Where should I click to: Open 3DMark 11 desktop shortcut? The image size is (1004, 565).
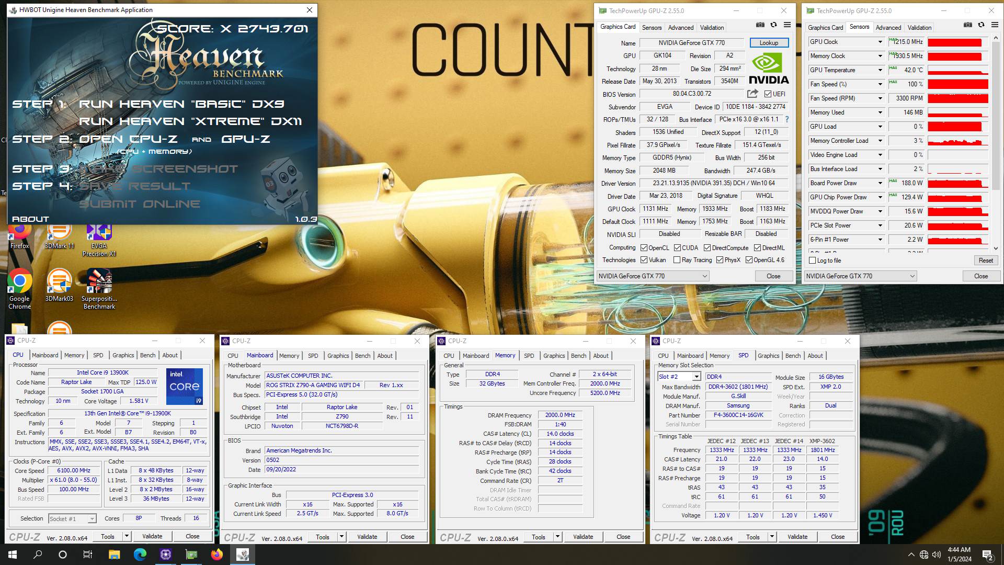click(59, 235)
